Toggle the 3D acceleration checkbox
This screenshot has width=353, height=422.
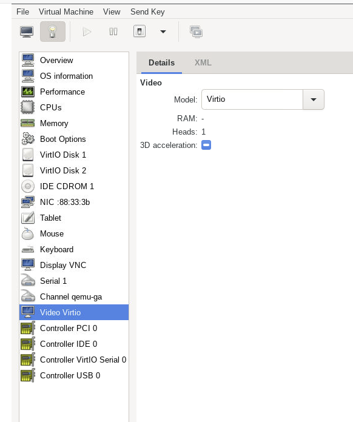pyautogui.click(x=206, y=145)
